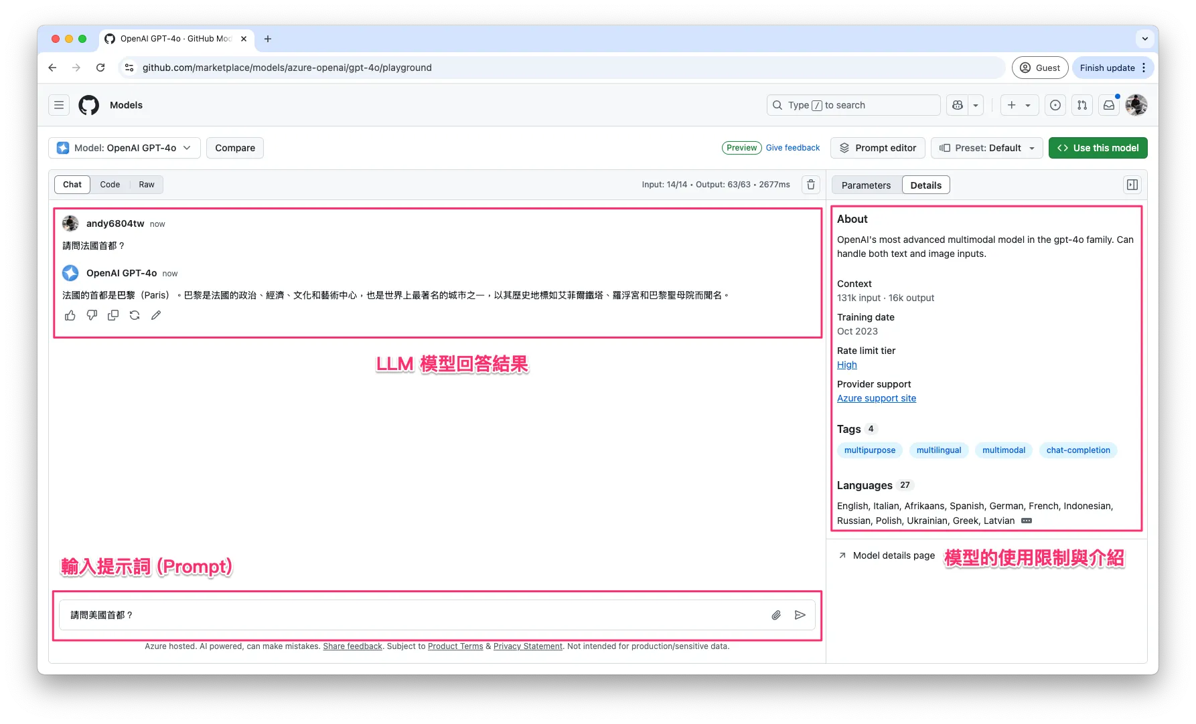The width and height of the screenshot is (1196, 724).
Task: Click the andy6804tw username
Action: [115, 223]
